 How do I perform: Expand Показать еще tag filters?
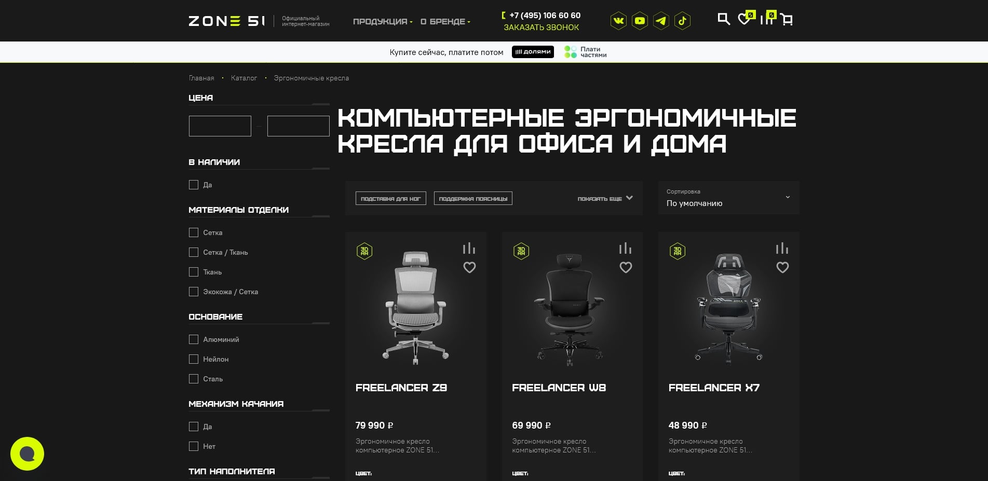click(605, 199)
